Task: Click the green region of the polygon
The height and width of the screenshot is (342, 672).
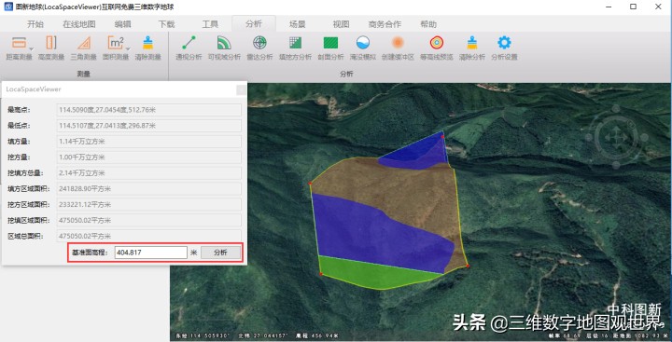Action: [x=377, y=274]
